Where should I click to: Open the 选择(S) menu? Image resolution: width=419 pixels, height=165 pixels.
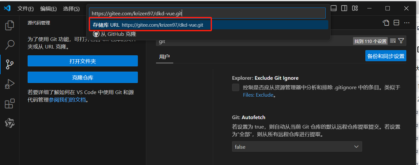[71, 9]
